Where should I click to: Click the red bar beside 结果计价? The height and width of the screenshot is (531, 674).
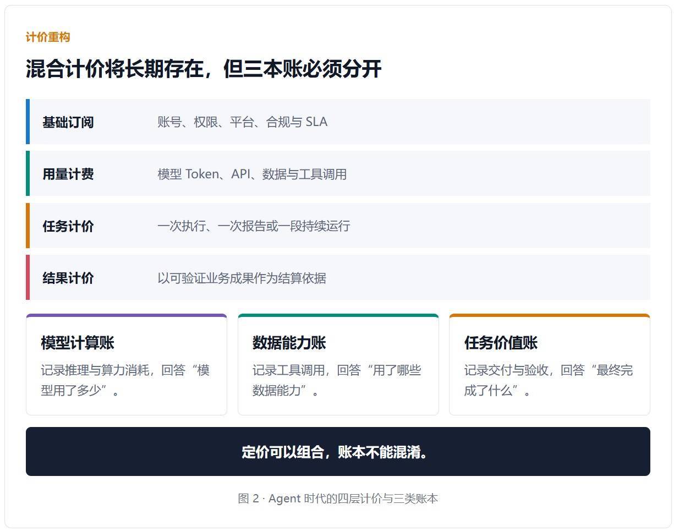[28, 277]
